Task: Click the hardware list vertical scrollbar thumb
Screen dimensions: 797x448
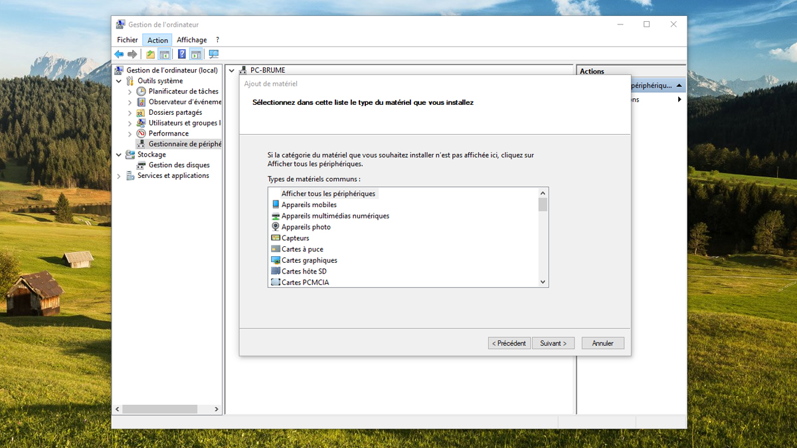Action: [x=543, y=204]
